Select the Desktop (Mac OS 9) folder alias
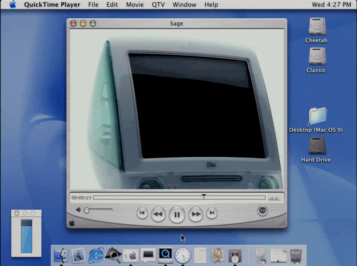Viewport: 357px width, 266px height. (317, 116)
